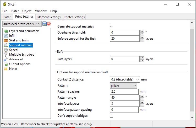Select the Advanced section
The width and height of the screenshot is (196, 128).
[16, 59]
